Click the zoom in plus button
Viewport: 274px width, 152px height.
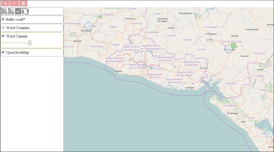pos(5,3)
